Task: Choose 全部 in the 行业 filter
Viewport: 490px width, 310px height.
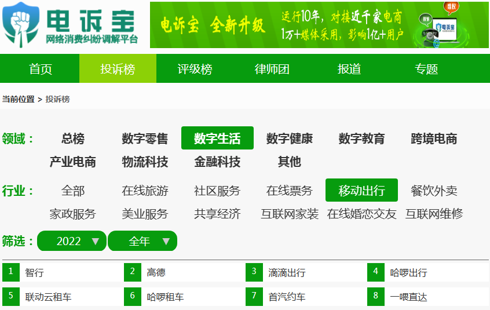Action: (73, 190)
